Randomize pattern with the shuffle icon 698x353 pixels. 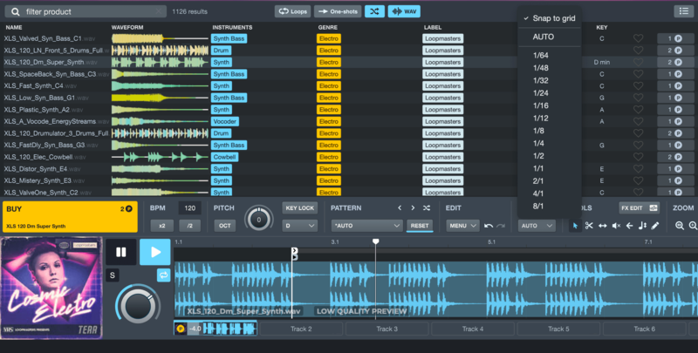click(426, 208)
